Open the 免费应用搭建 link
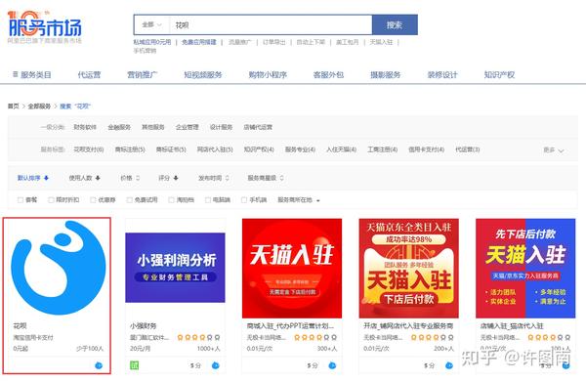The height and width of the screenshot is (381, 586). tap(199, 42)
